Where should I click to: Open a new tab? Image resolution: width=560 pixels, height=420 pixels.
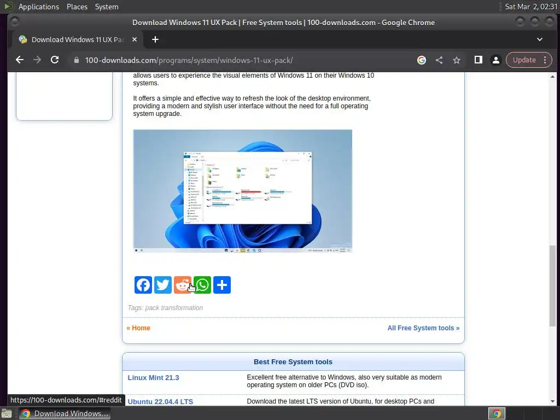(155, 39)
